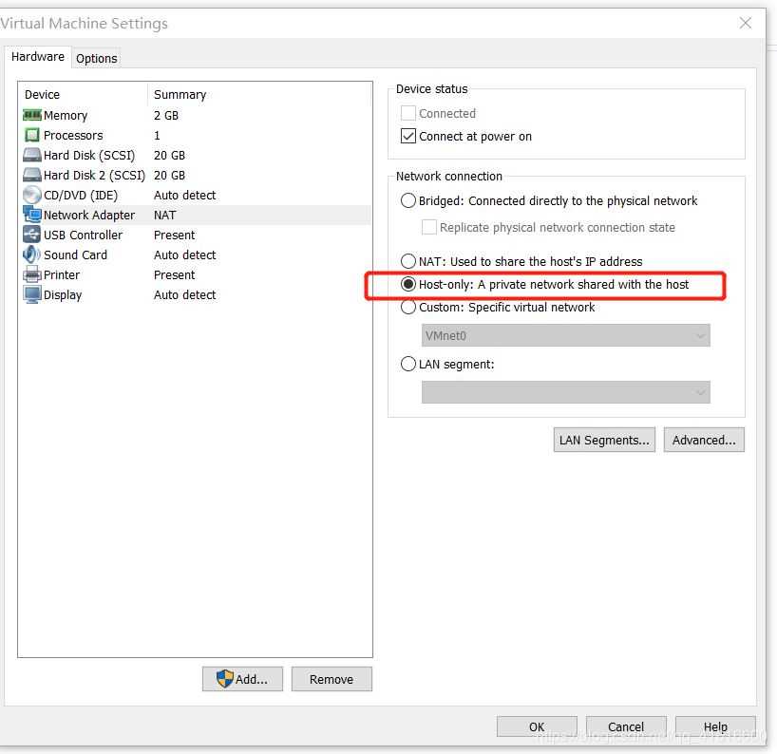Select the Processors chip icon
Image resolution: width=777 pixels, height=754 pixels.
(x=31, y=135)
